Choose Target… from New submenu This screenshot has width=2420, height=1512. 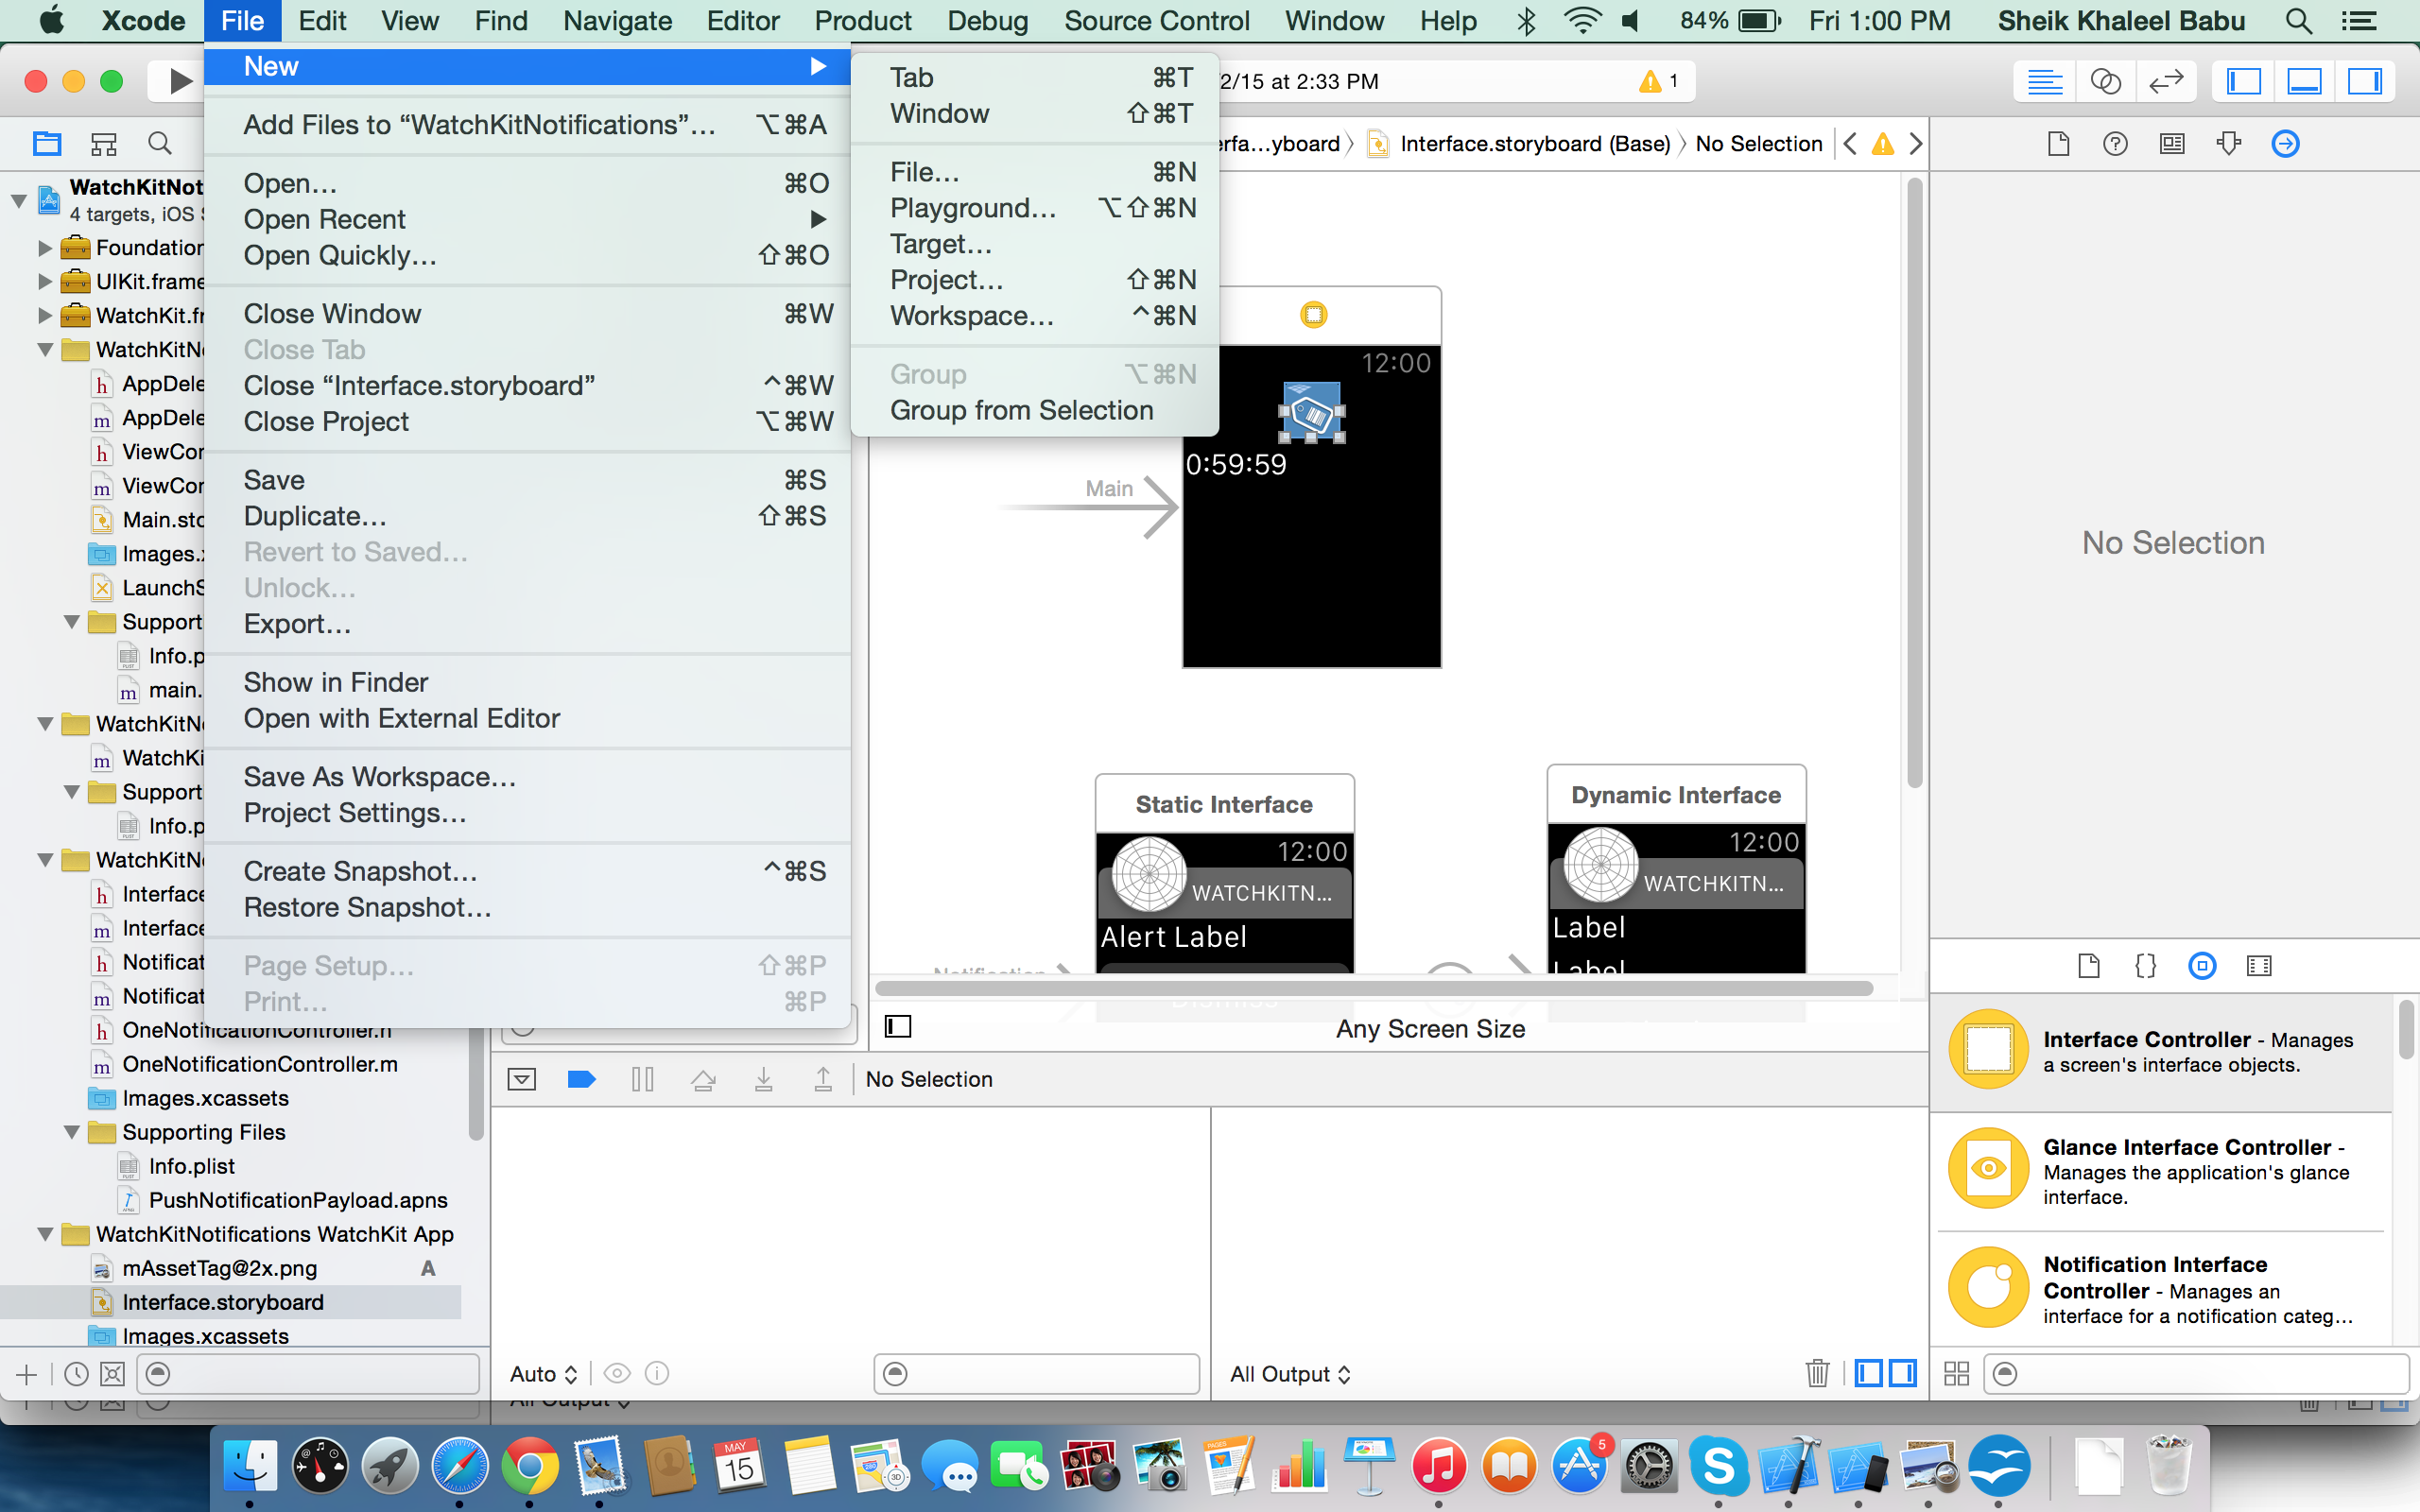(1035, 244)
